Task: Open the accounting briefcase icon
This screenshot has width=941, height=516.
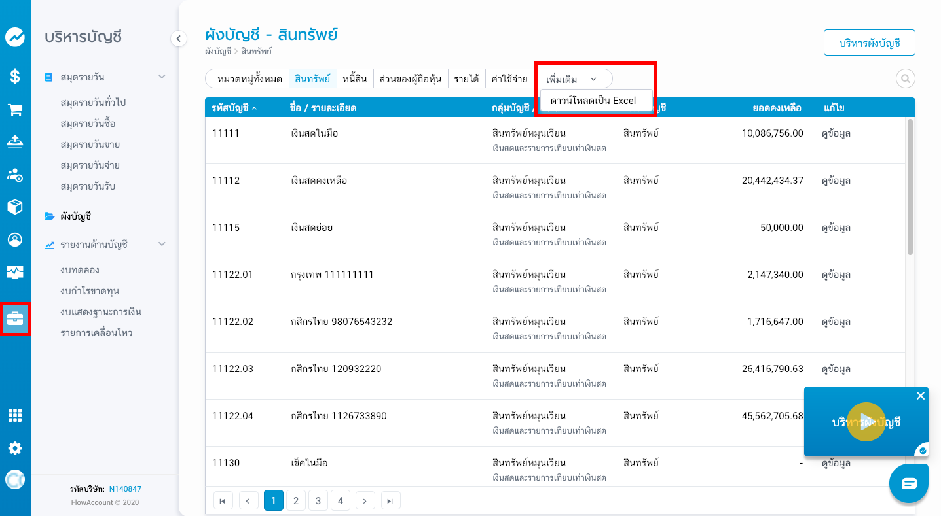Action: coord(15,319)
